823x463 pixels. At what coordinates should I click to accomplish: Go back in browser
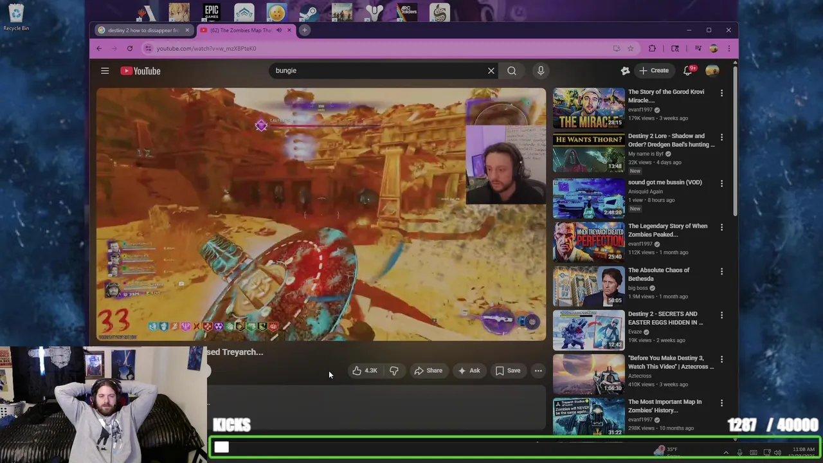(99, 48)
